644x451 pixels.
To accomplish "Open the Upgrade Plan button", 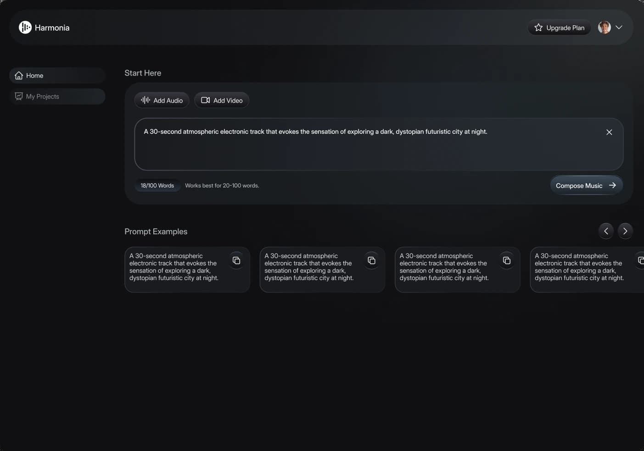I will [559, 27].
